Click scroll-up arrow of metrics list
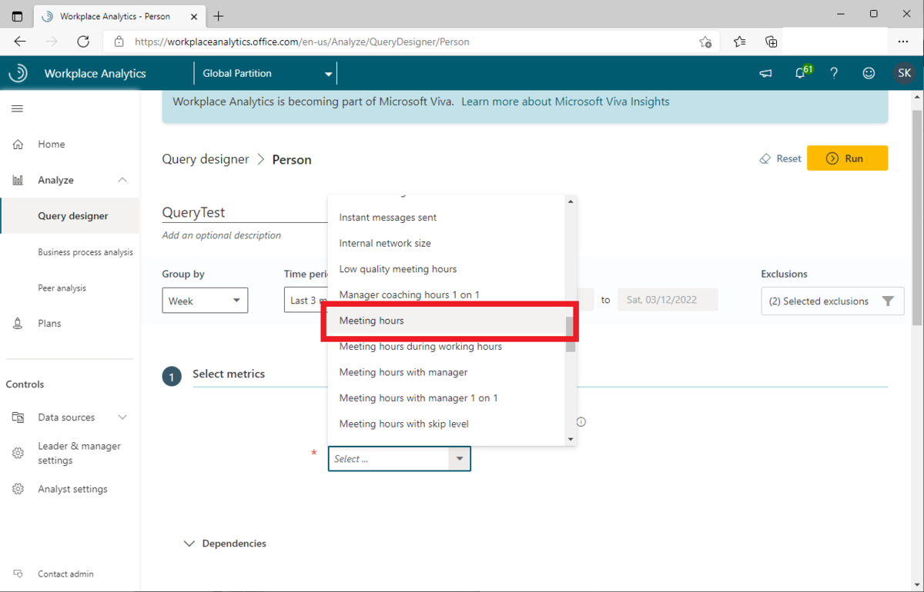 [x=571, y=201]
